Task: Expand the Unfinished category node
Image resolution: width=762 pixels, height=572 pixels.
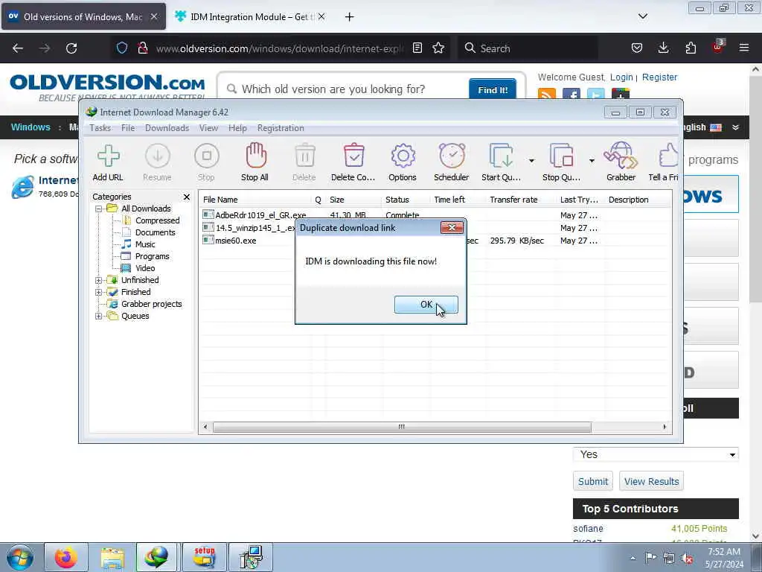Action: tap(99, 280)
